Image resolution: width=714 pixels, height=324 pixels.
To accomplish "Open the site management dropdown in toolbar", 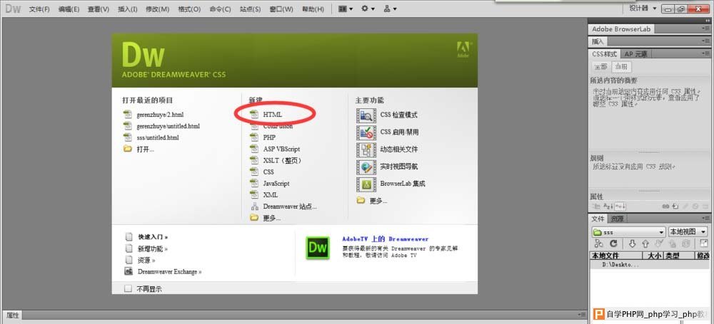I will point(390,9).
